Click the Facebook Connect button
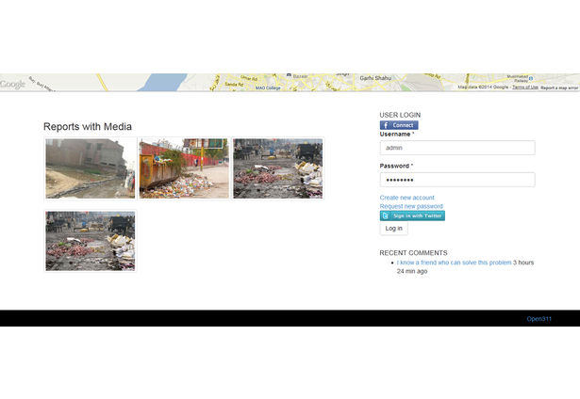 (x=399, y=125)
